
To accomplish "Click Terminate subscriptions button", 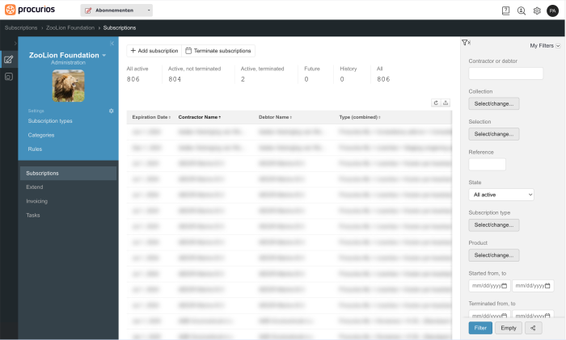I will click(218, 51).
